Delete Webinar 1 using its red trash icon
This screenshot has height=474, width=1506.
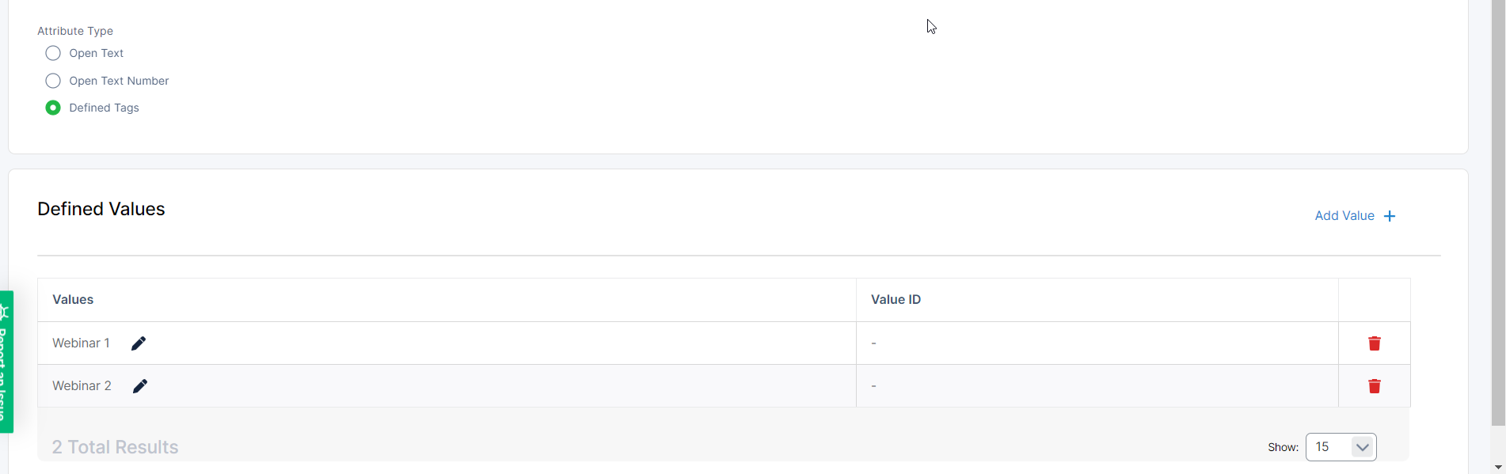tap(1374, 343)
